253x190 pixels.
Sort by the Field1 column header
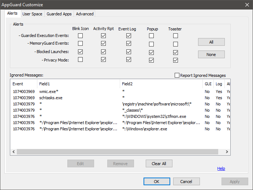[78, 84]
